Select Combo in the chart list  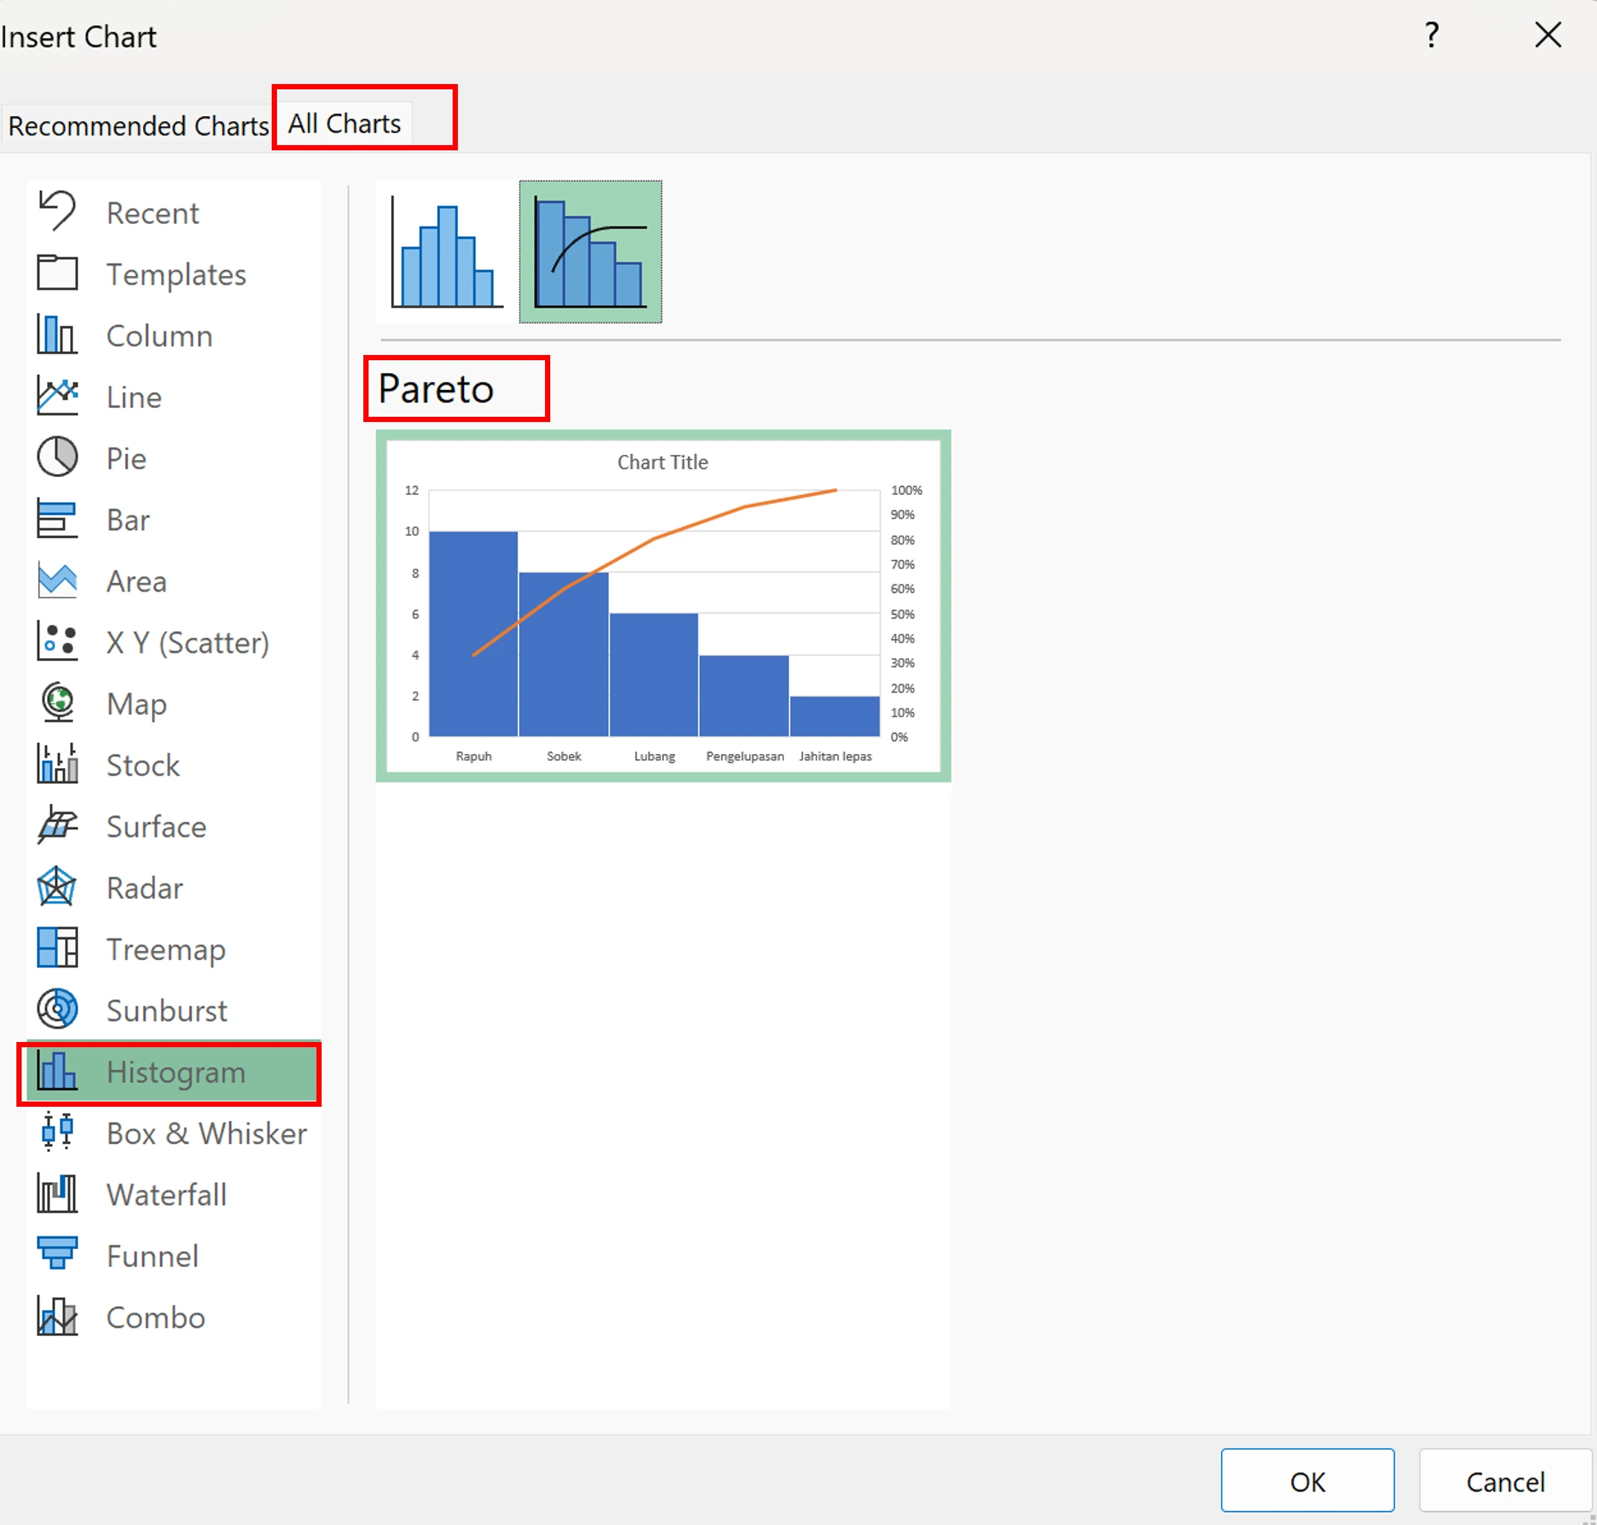pos(156,1317)
